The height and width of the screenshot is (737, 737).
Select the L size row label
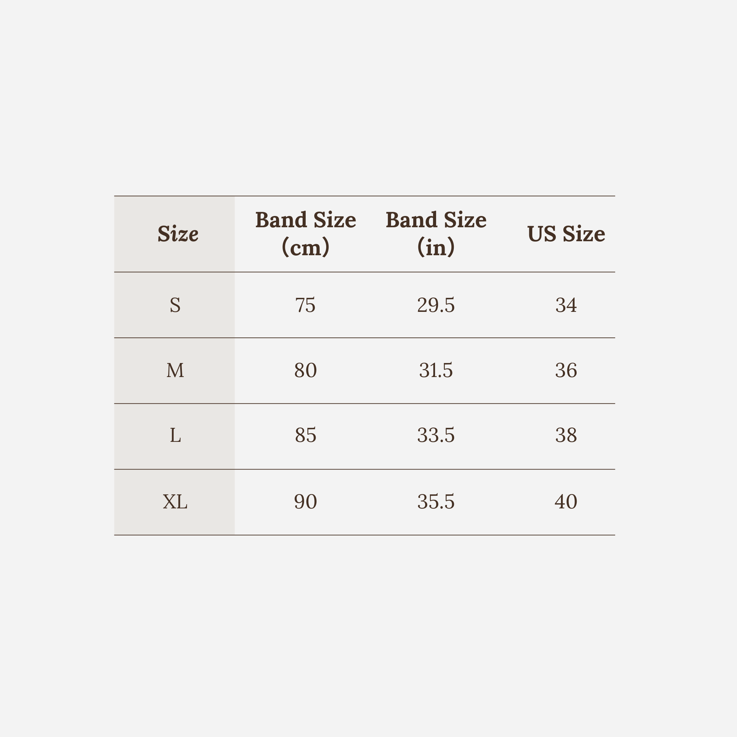(175, 435)
